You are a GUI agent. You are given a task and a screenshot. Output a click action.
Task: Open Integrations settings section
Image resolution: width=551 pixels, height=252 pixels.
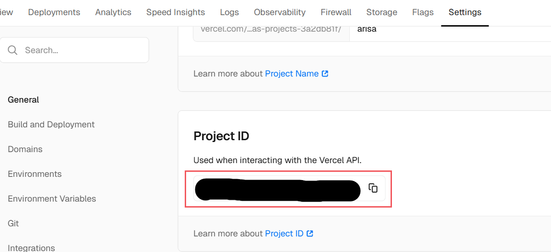click(31, 248)
